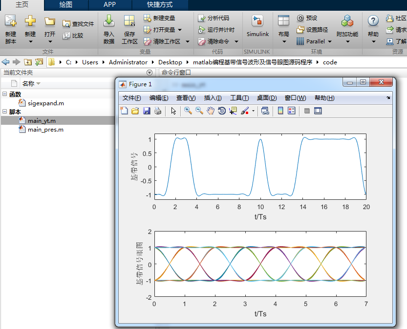The height and width of the screenshot is (329, 407).
Task: Click Set Path (设置路径)
Action: [312, 30]
